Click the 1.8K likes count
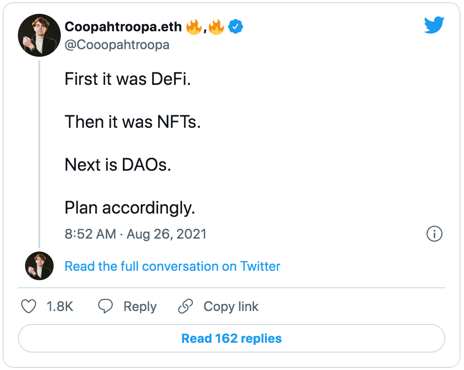This screenshot has width=464, height=370. [60, 307]
